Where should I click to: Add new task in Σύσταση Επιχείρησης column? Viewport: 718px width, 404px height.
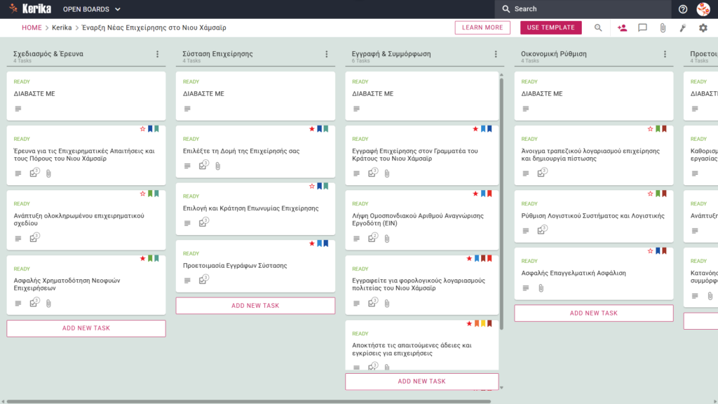coord(255,306)
